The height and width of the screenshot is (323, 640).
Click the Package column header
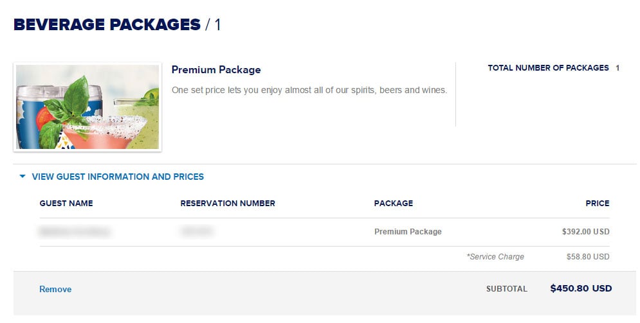394,204
